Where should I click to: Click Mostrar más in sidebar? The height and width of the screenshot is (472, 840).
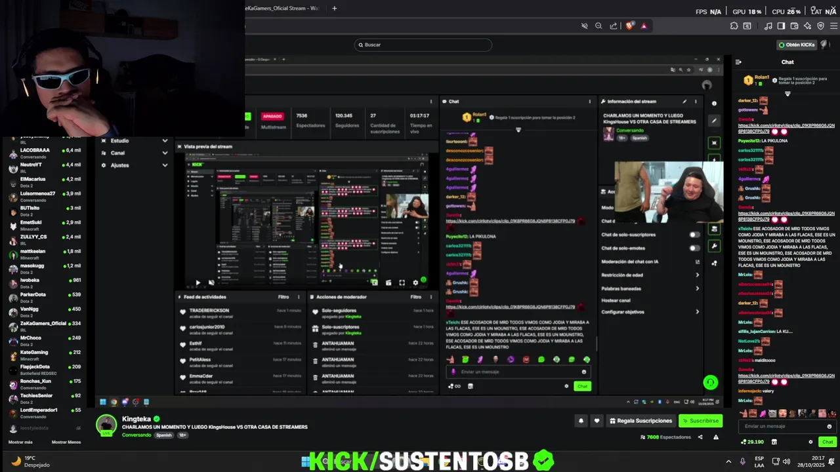[x=20, y=442]
